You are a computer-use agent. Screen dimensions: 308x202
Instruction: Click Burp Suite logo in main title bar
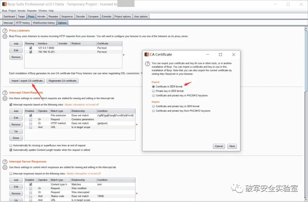[4, 4]
